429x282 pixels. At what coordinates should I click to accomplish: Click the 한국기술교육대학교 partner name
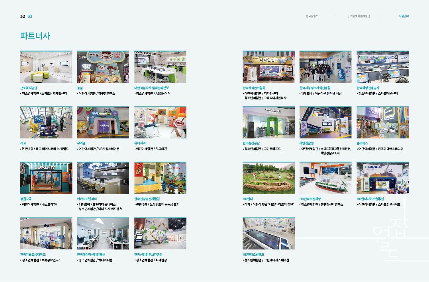[x=33, y=255]
